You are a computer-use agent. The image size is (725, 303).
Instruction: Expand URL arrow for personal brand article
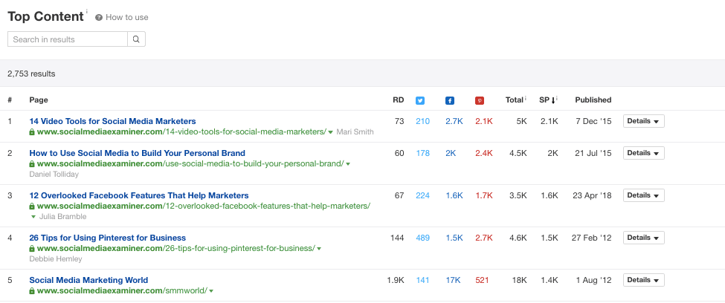[348, 164]
